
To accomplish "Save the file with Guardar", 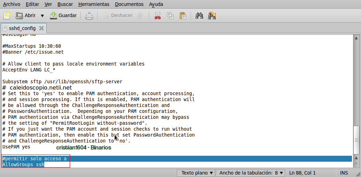I will tap(63, 15).
